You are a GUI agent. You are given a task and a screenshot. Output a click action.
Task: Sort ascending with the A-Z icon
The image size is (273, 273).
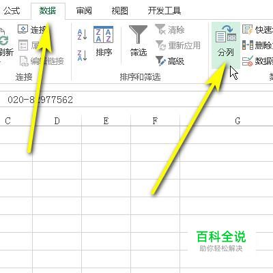pyautogui.click(x=82, y=35)
